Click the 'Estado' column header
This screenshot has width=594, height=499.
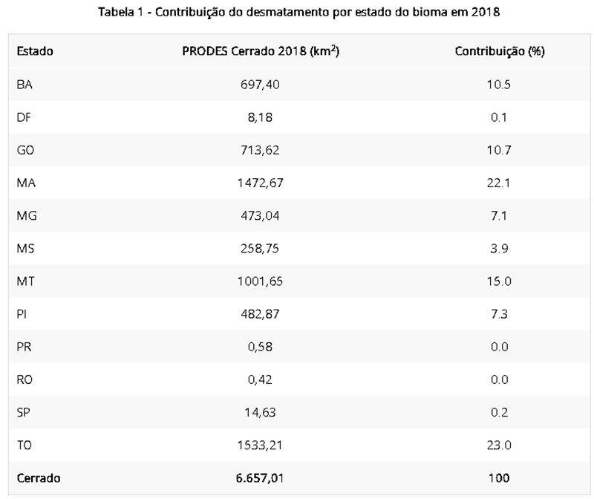[x=34, y=51]
